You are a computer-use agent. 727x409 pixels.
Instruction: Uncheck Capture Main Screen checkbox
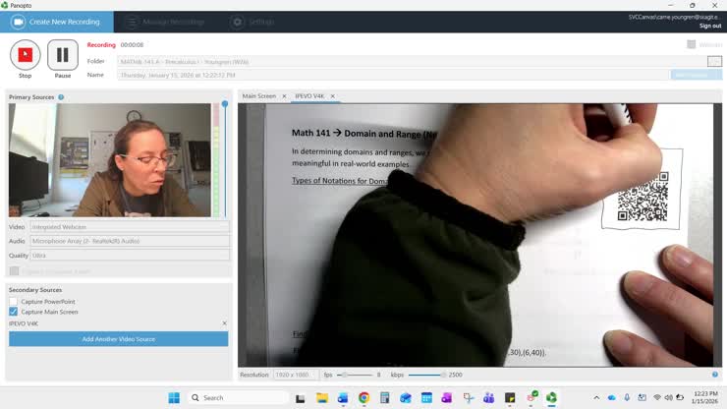pyautogui.click(x=14, y=312)
